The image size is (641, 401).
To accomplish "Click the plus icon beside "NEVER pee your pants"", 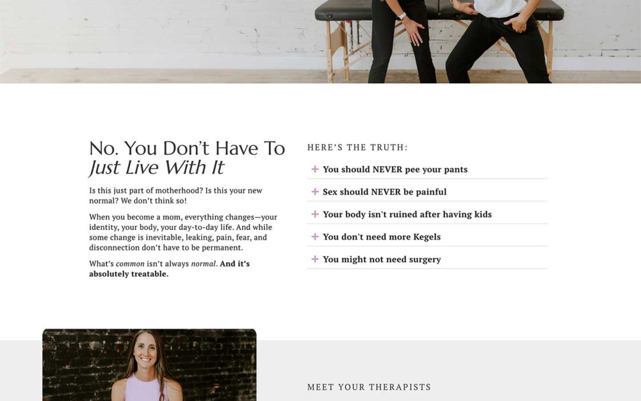I will pos(315,169).
